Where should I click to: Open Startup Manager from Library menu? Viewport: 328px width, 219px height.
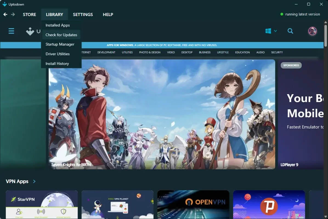coord(60,44)
